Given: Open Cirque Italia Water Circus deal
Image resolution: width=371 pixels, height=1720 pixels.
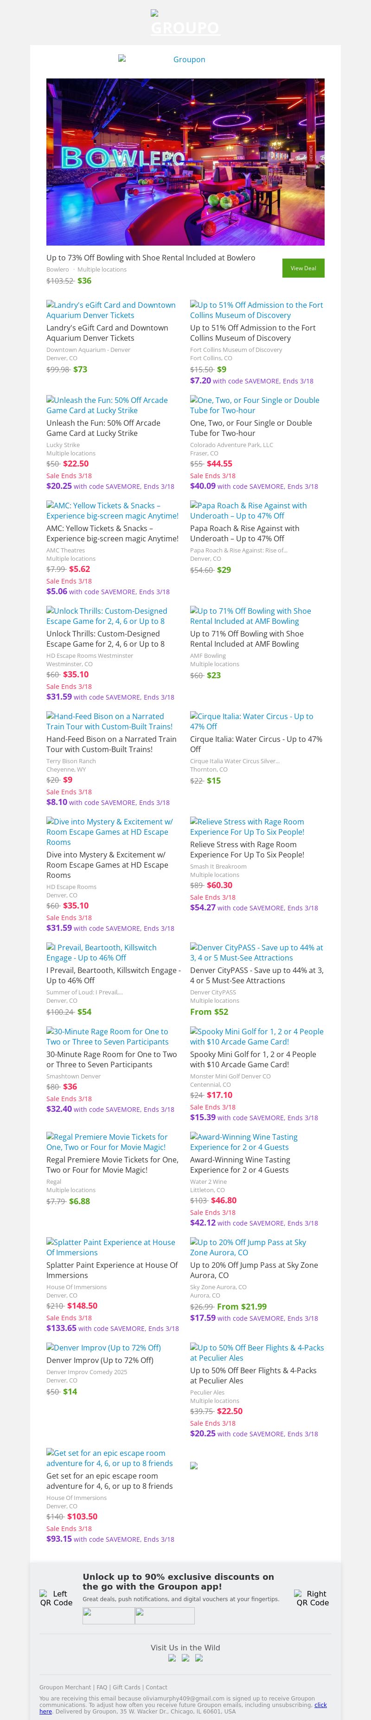Looking at the screenshot, I should pos(251,721).
